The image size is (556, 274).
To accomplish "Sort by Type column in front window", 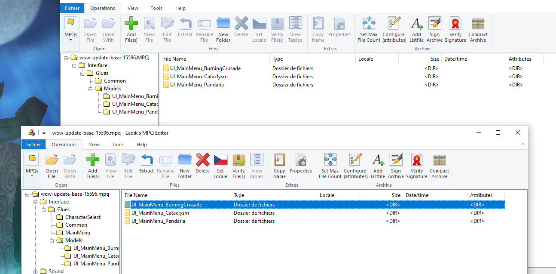I will coord(274,195).
